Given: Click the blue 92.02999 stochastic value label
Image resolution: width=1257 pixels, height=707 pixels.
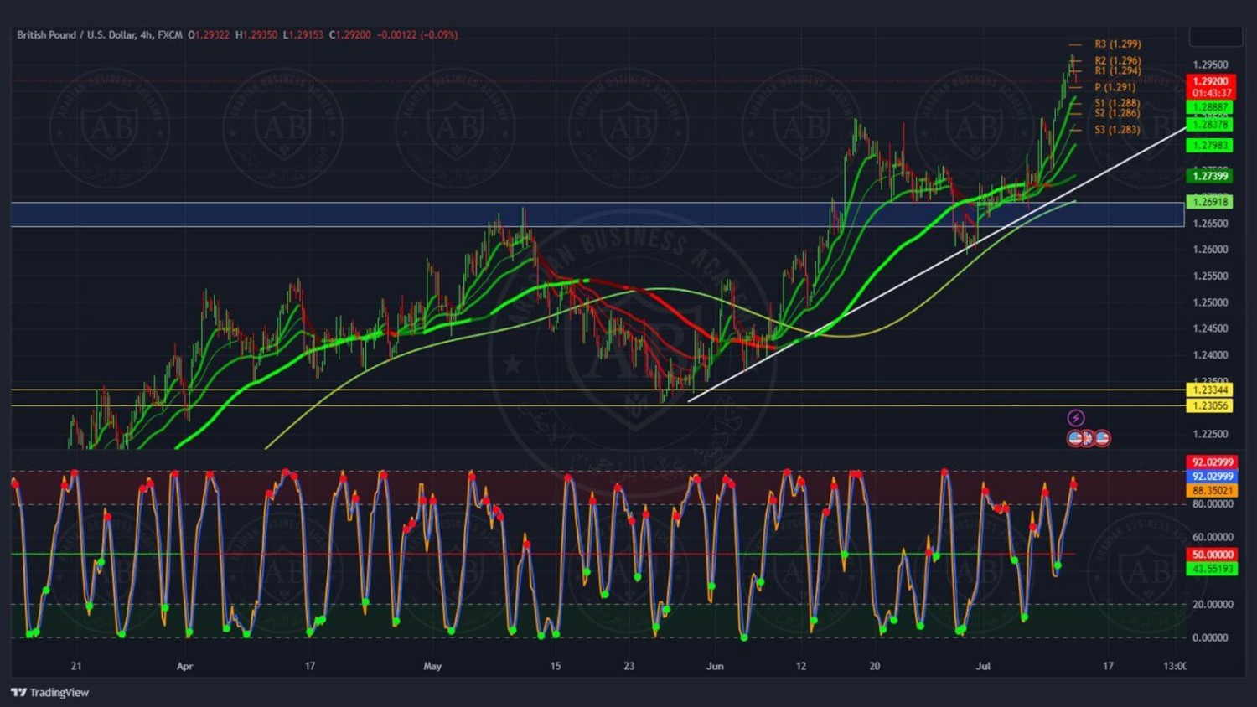Looking at the screenshot, I should click(1212, 477).
